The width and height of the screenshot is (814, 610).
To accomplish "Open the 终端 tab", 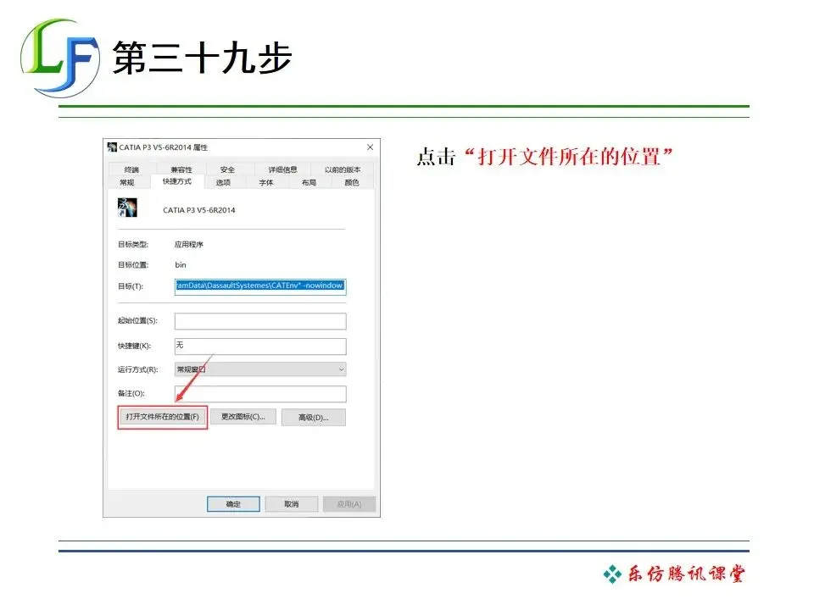I will (x=131, y=169).
